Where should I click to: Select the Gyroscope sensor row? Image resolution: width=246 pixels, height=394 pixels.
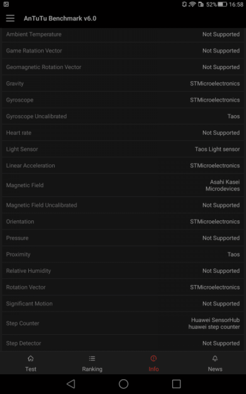[x=123, y=100]
